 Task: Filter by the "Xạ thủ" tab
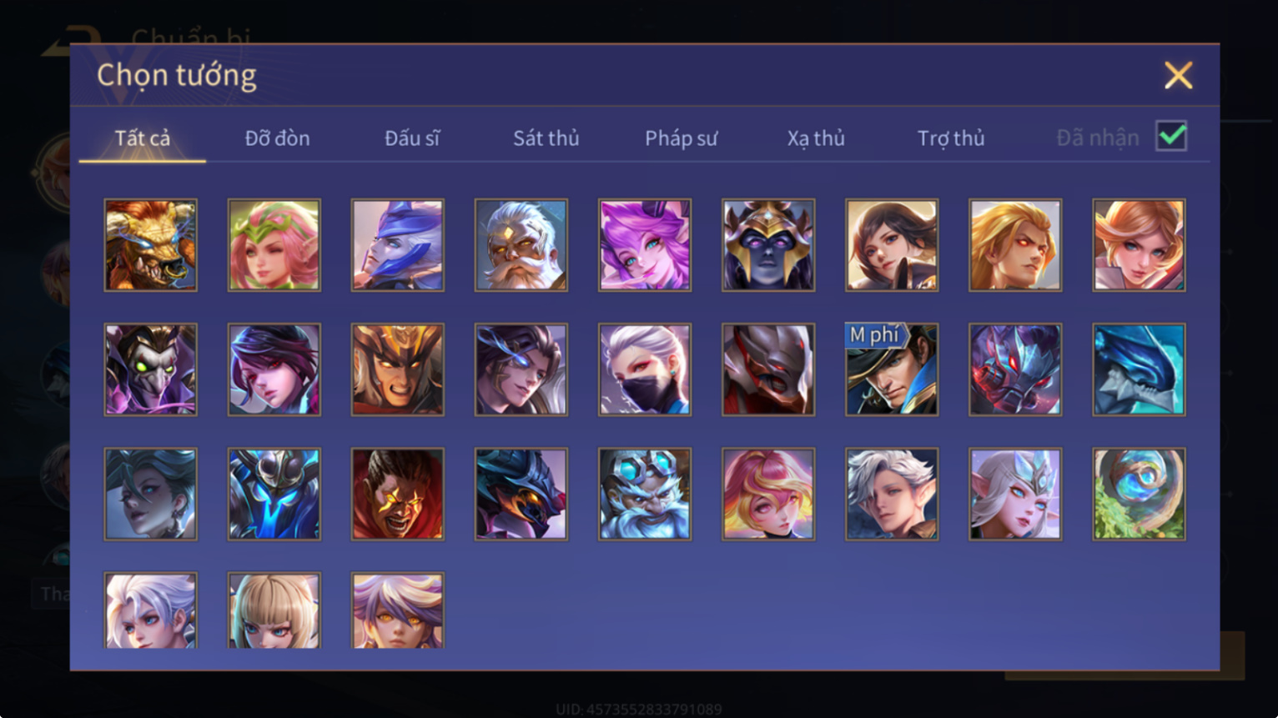[x=816, y=138]
